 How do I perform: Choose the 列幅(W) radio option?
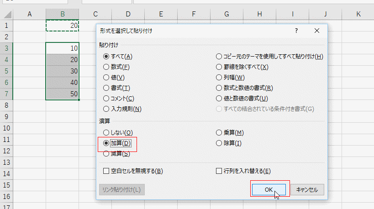click(x=219, y=78)
